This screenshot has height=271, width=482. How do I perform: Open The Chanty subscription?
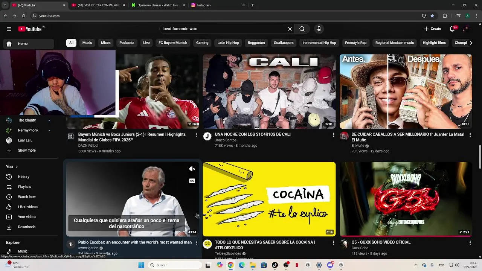coord(29,120)
